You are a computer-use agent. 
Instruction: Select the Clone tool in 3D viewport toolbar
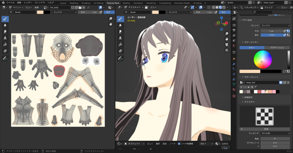tap(120, 38)
